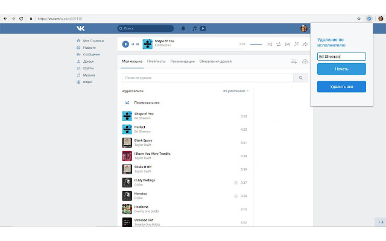The width and height of the screenshot is (386, 241).
Task: Bookmark page with the star icon
Action: click(x=359, y=19)
